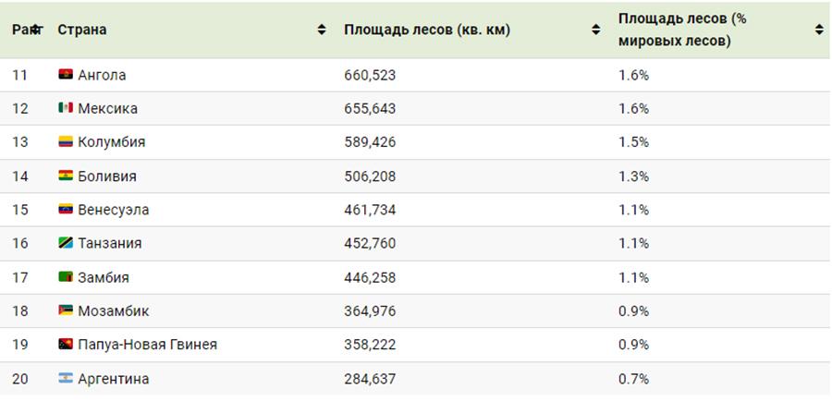Viewport: 832px width, 401px height.
Task: Click the 660,523 forest area cell
Action: pos(370,76)
